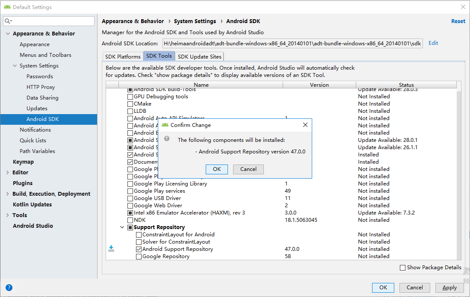Enable Show Package Details checkbox
The image size is (470, 297).
coord(402,268)
